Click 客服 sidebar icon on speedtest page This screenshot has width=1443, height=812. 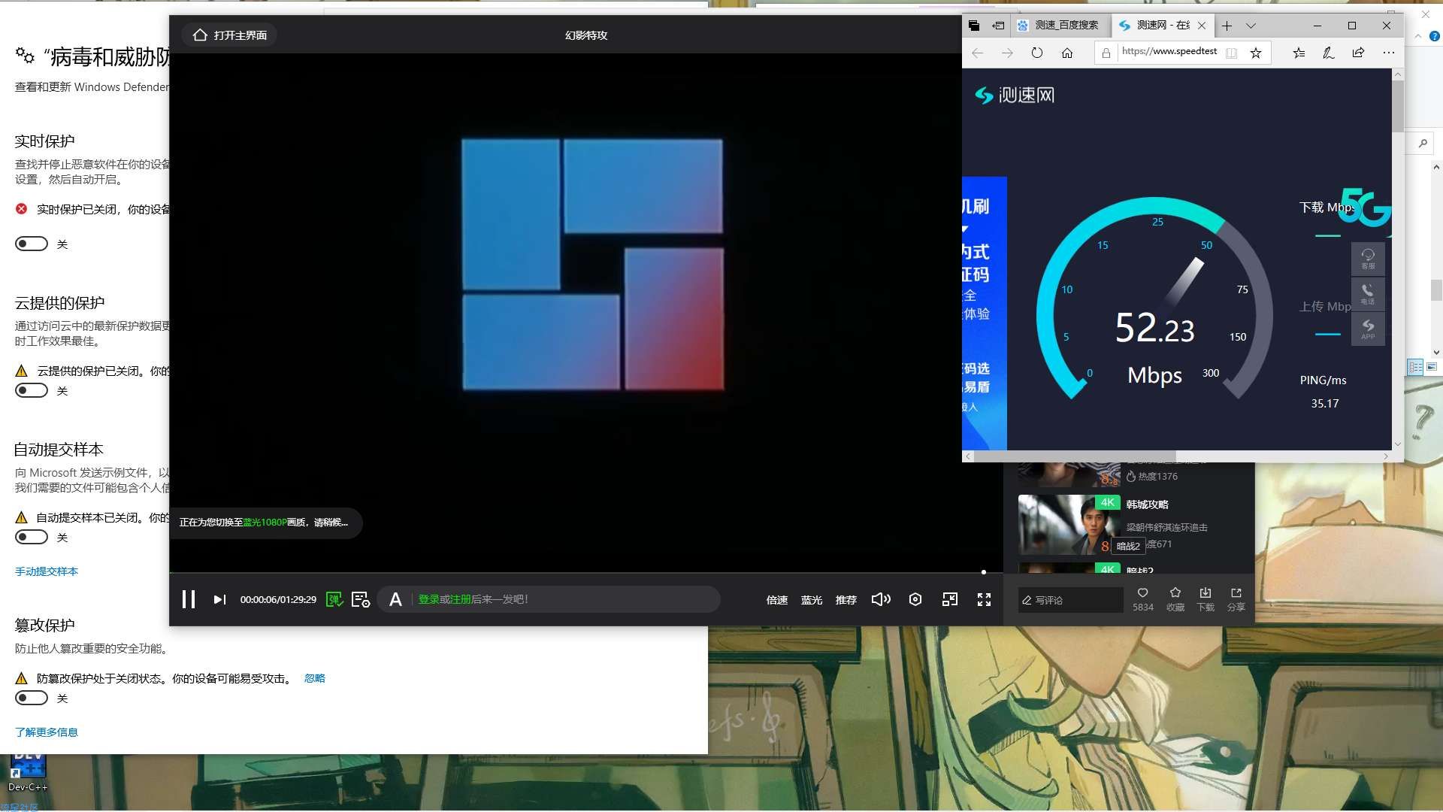pos(1368,259)
